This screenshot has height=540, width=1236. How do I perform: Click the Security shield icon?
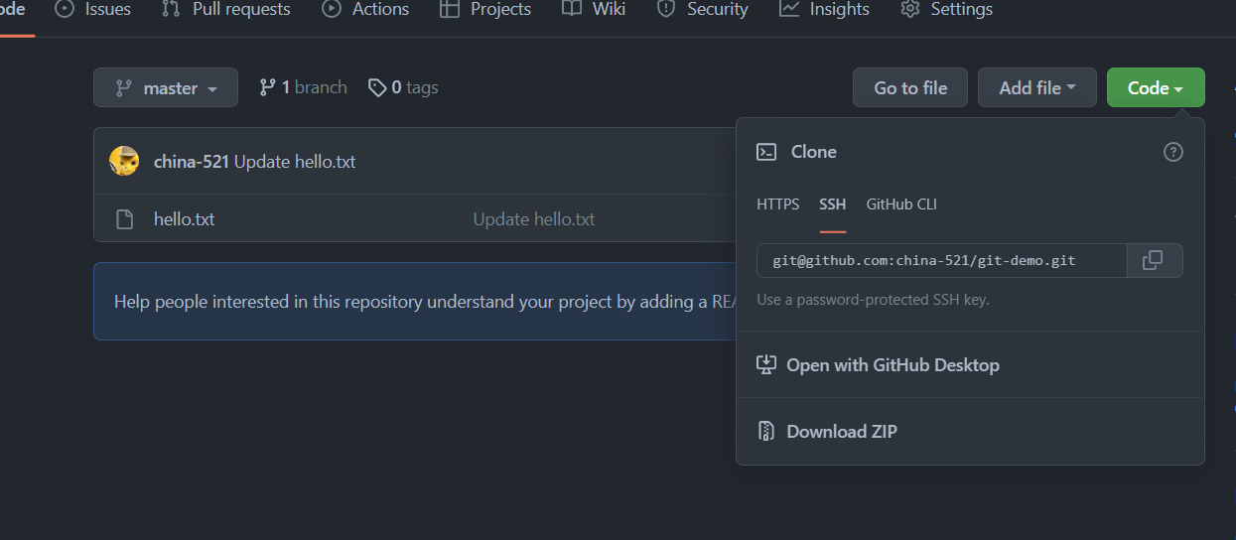(666, 9)
